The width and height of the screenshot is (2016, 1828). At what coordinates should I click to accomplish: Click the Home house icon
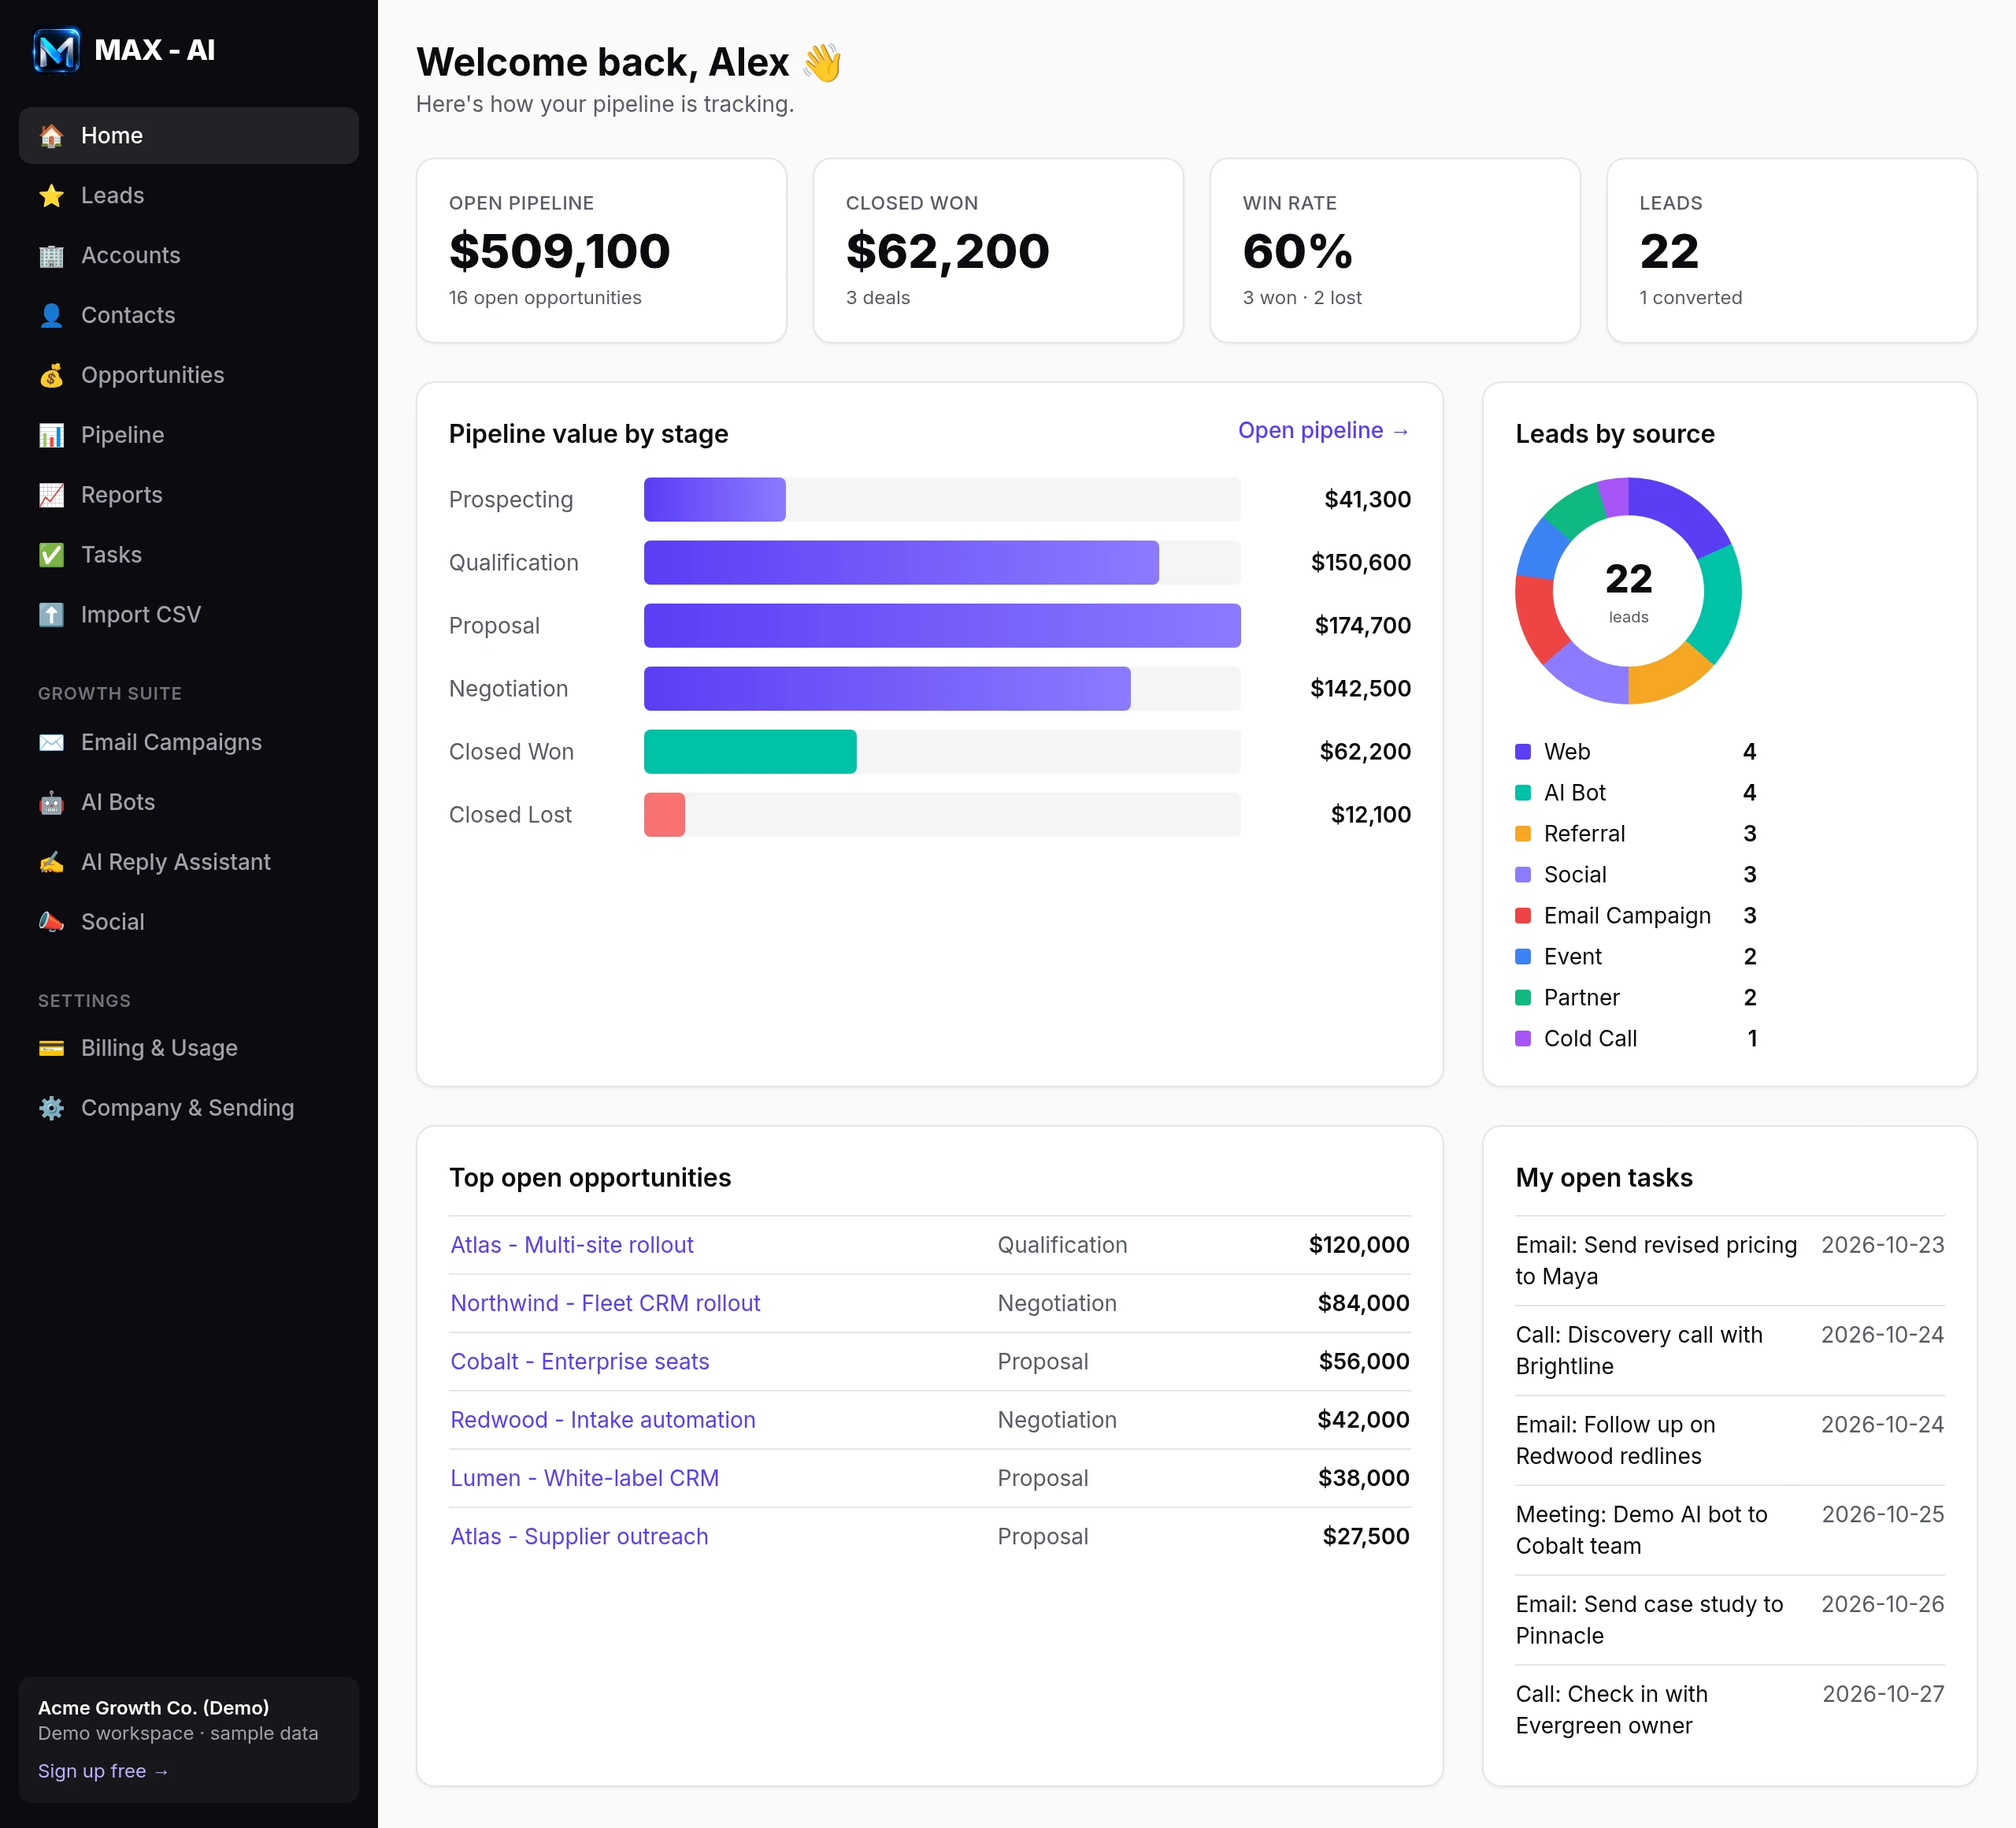51,136
